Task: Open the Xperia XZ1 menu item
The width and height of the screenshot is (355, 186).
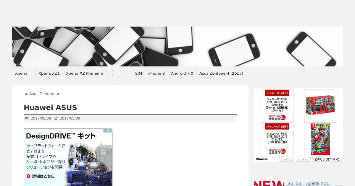Action: [x=49, y=74]
